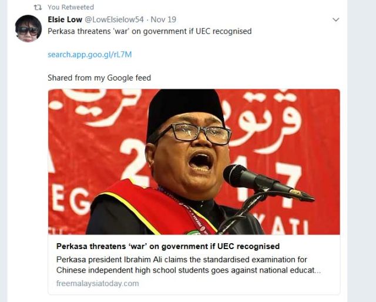
Task: Select the tweet text about Perkasa threatening war
Action: point(150,31)
